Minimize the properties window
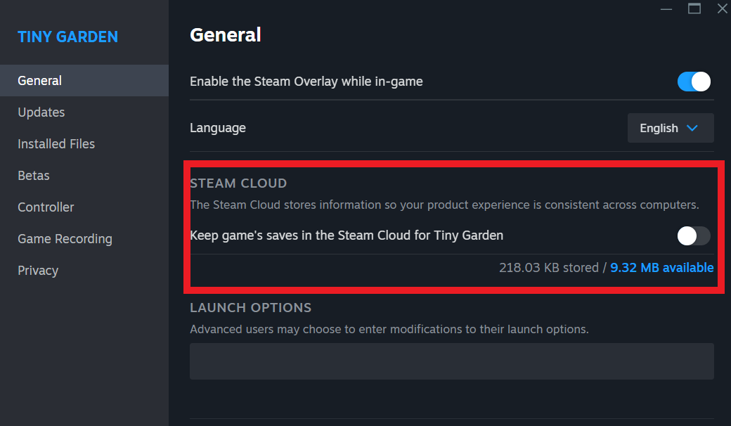 [x=667, y=8]
